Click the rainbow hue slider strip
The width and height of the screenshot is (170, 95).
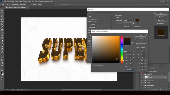(122, 50)
